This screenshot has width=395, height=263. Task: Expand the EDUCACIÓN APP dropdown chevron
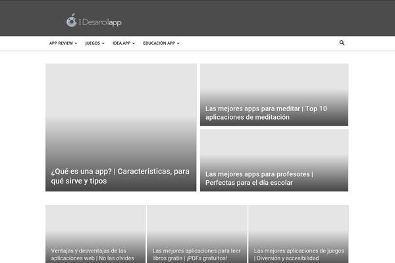pos(178,43)
